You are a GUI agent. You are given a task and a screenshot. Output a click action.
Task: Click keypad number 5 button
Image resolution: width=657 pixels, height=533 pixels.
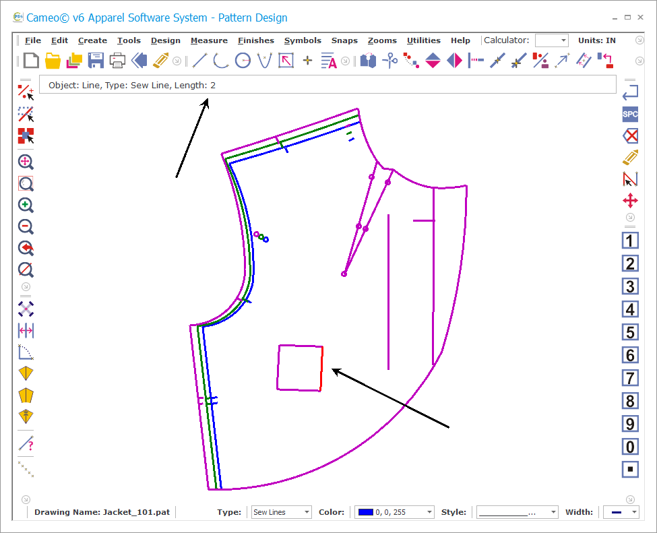coord(630,332)
